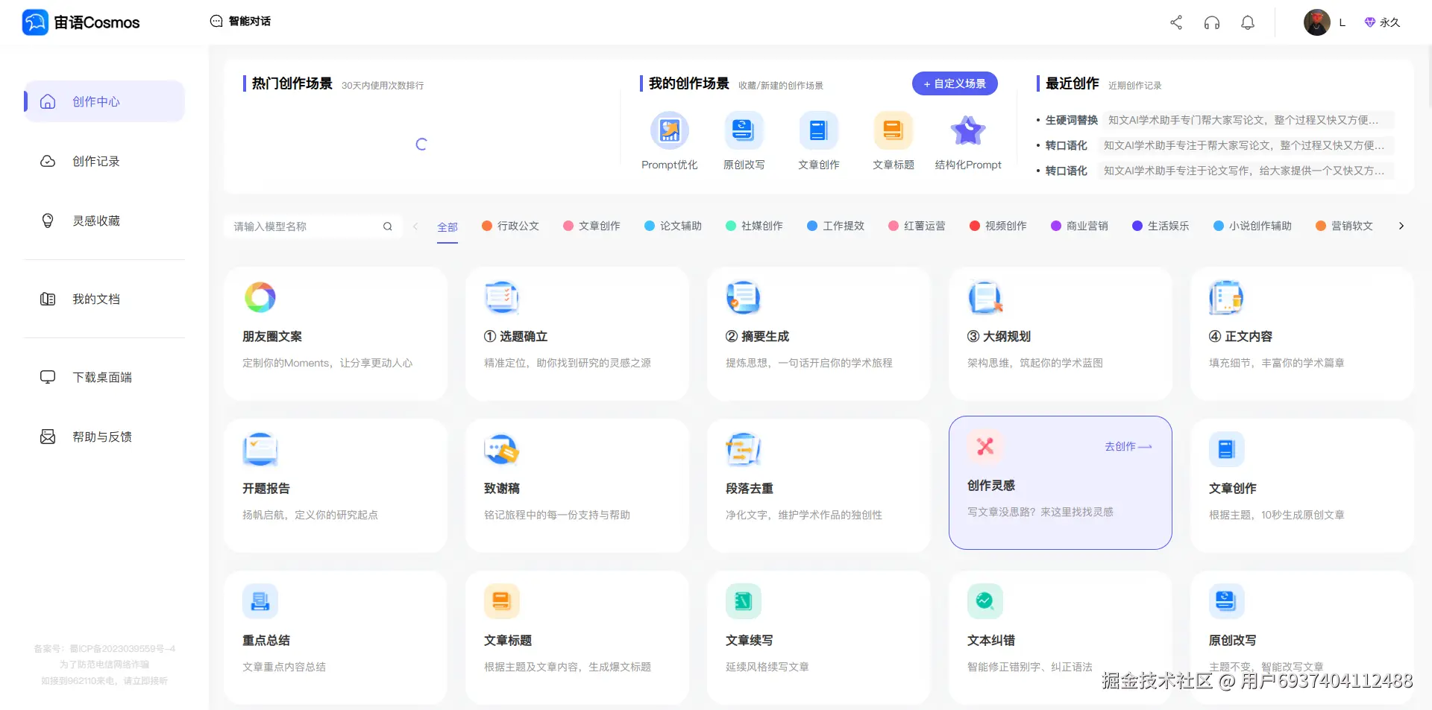The width and height of the screenshot is (1432, 710).
Task: Click the 文章续写 card title
Action: point(750,641)
